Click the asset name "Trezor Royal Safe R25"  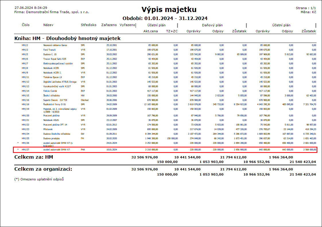pos(55,59)
